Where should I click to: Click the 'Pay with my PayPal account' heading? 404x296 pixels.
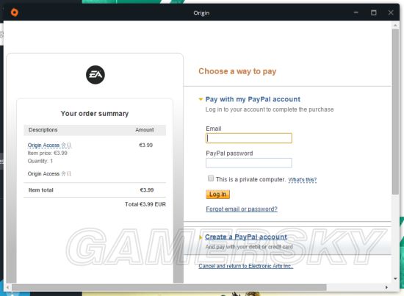point(253,99)
